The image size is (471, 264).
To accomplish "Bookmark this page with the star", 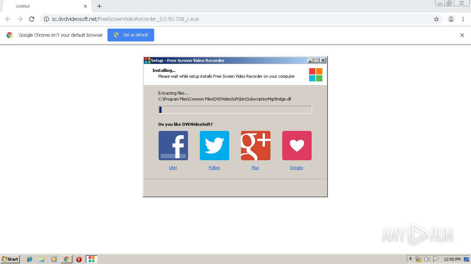I will click(436, 19).
